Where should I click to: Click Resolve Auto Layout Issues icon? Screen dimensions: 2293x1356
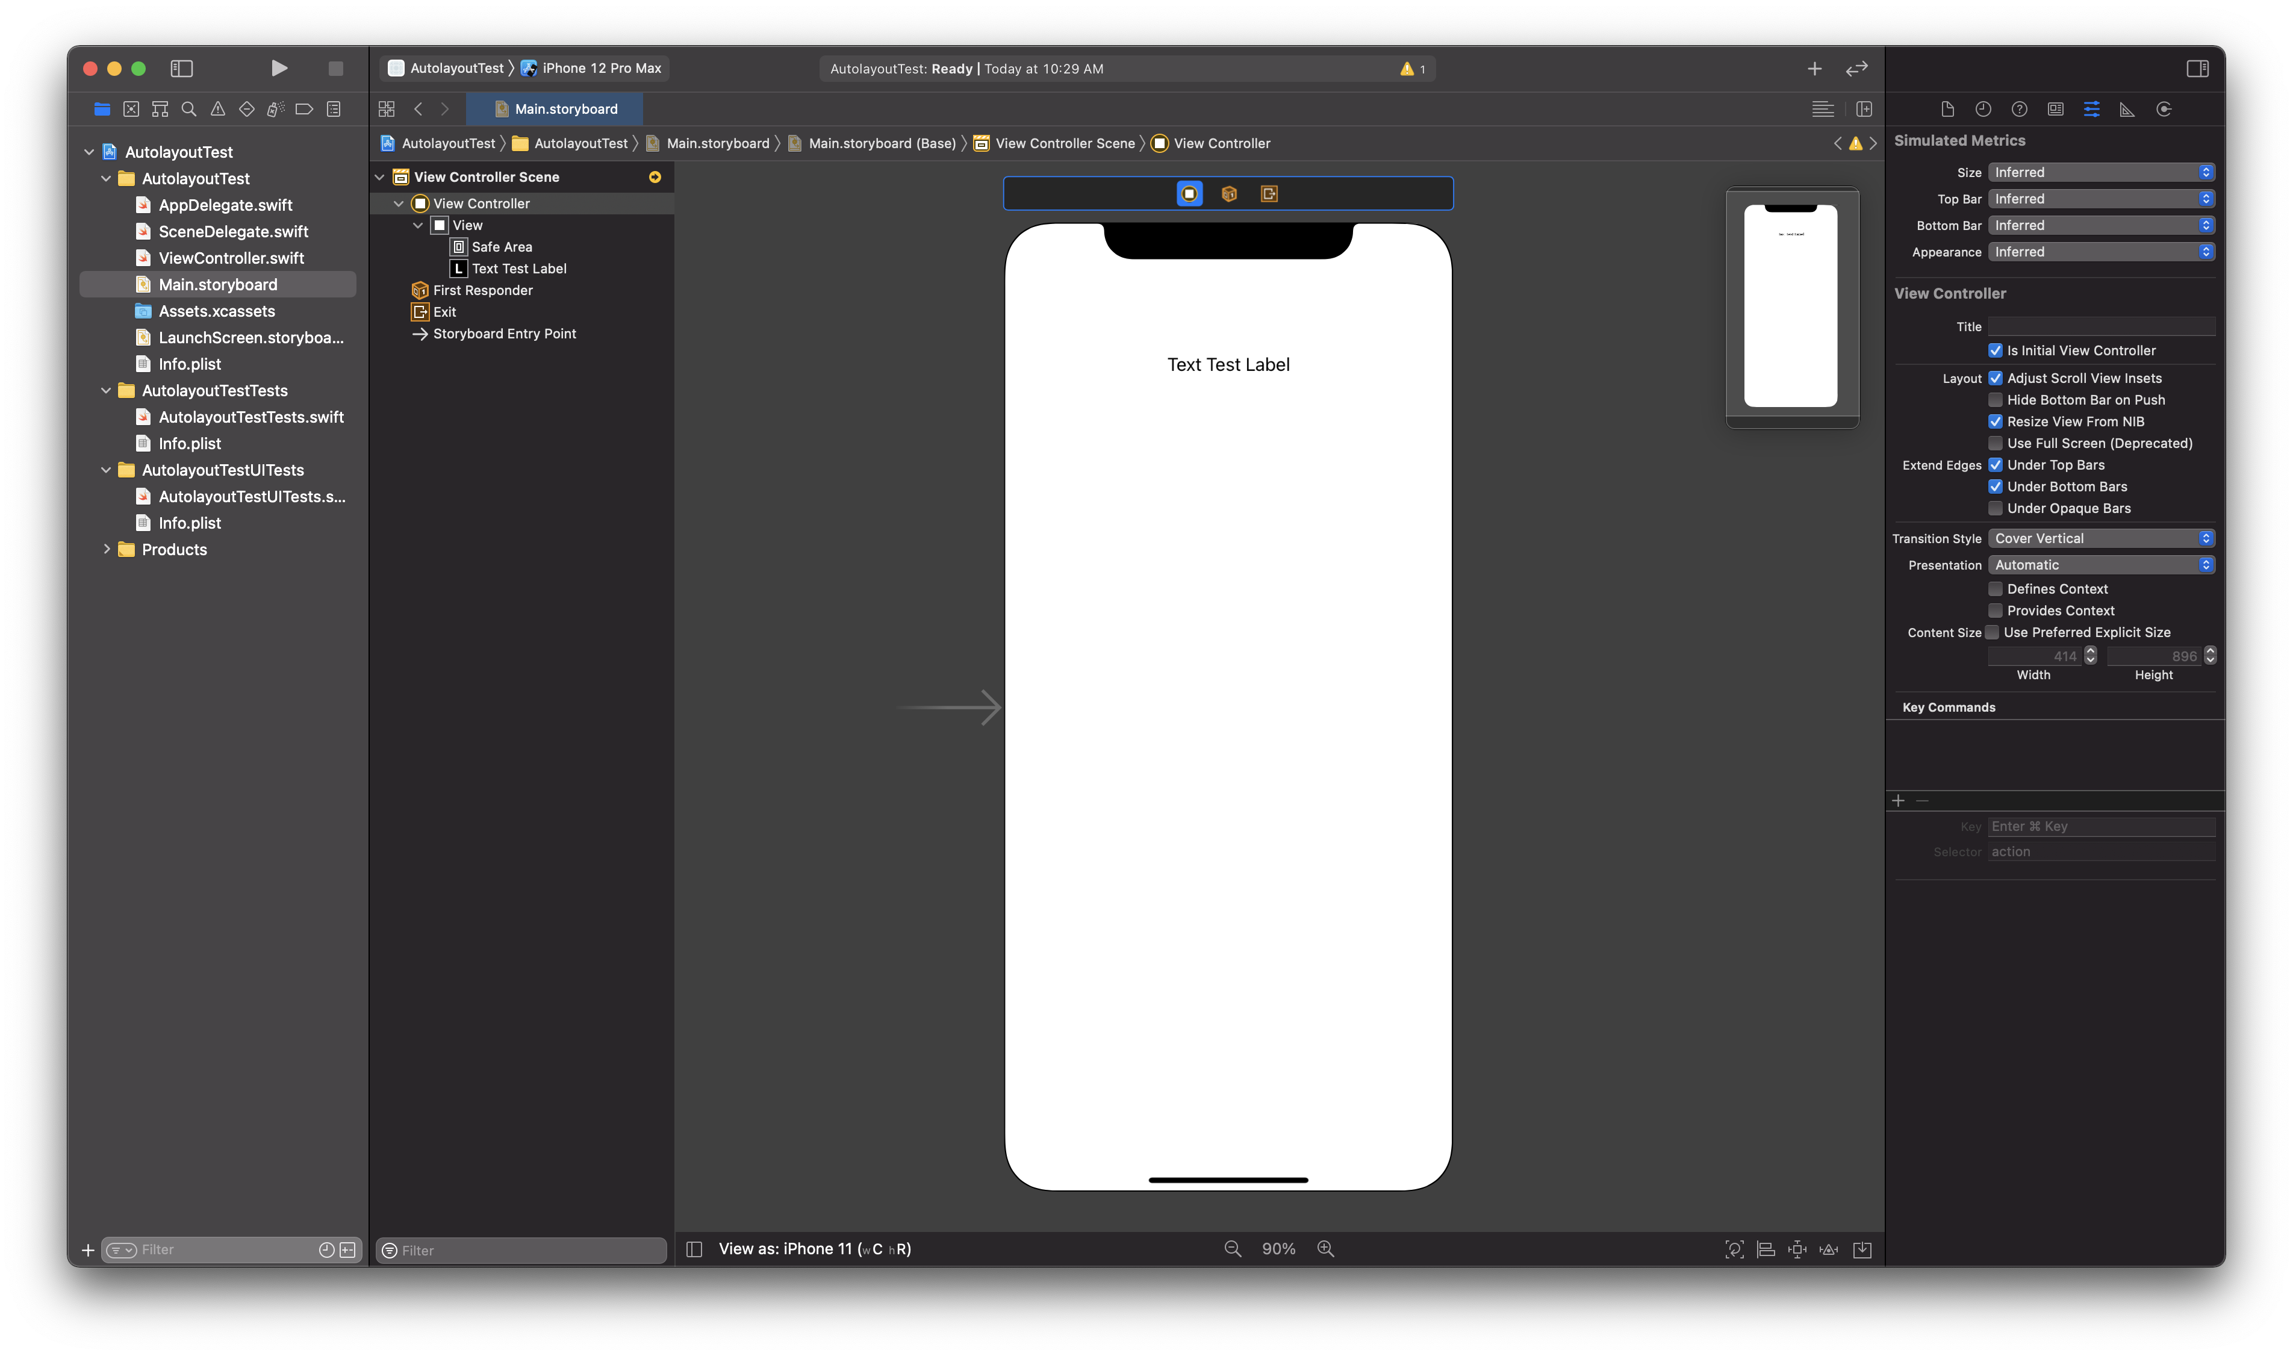tap(1828, 1249)
